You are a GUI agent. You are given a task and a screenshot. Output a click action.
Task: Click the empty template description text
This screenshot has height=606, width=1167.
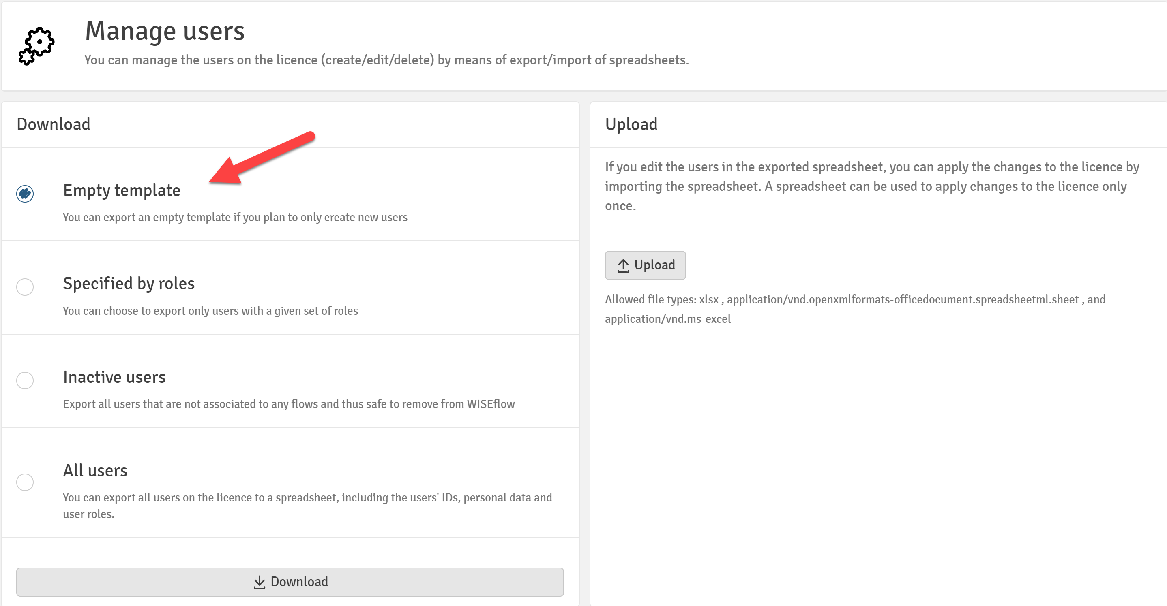coord(235,217)
